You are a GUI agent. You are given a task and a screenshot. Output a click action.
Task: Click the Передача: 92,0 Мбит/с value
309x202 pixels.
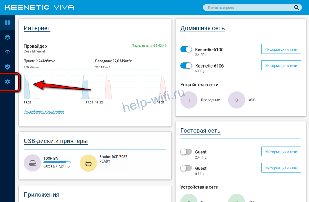coord(113,61)
